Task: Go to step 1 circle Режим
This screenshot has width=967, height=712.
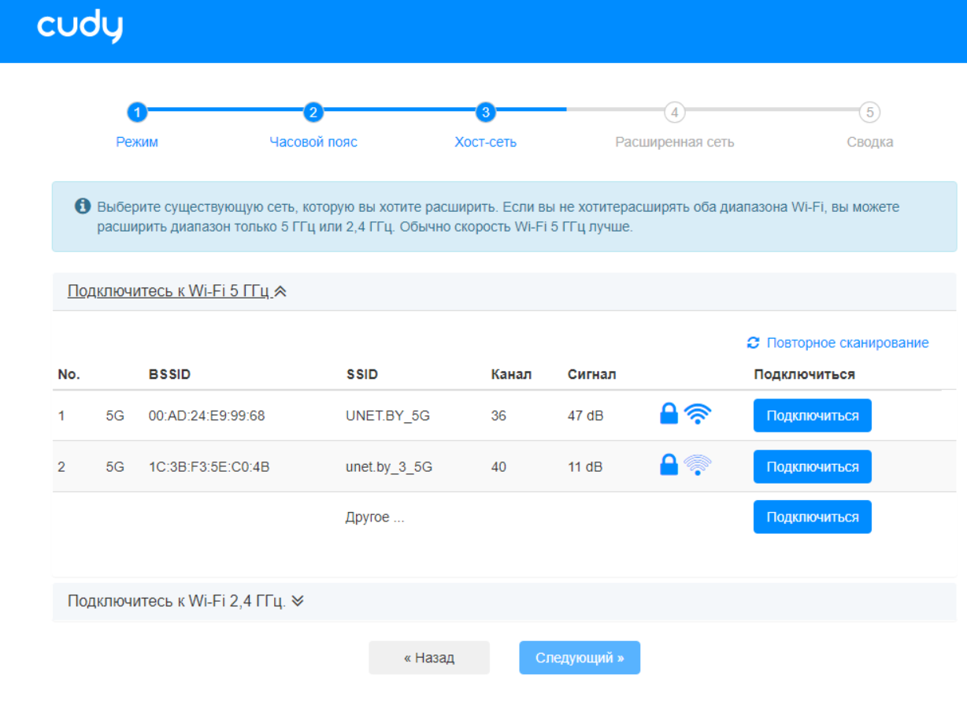Action: pyautogui.click(x=137, y=113)
